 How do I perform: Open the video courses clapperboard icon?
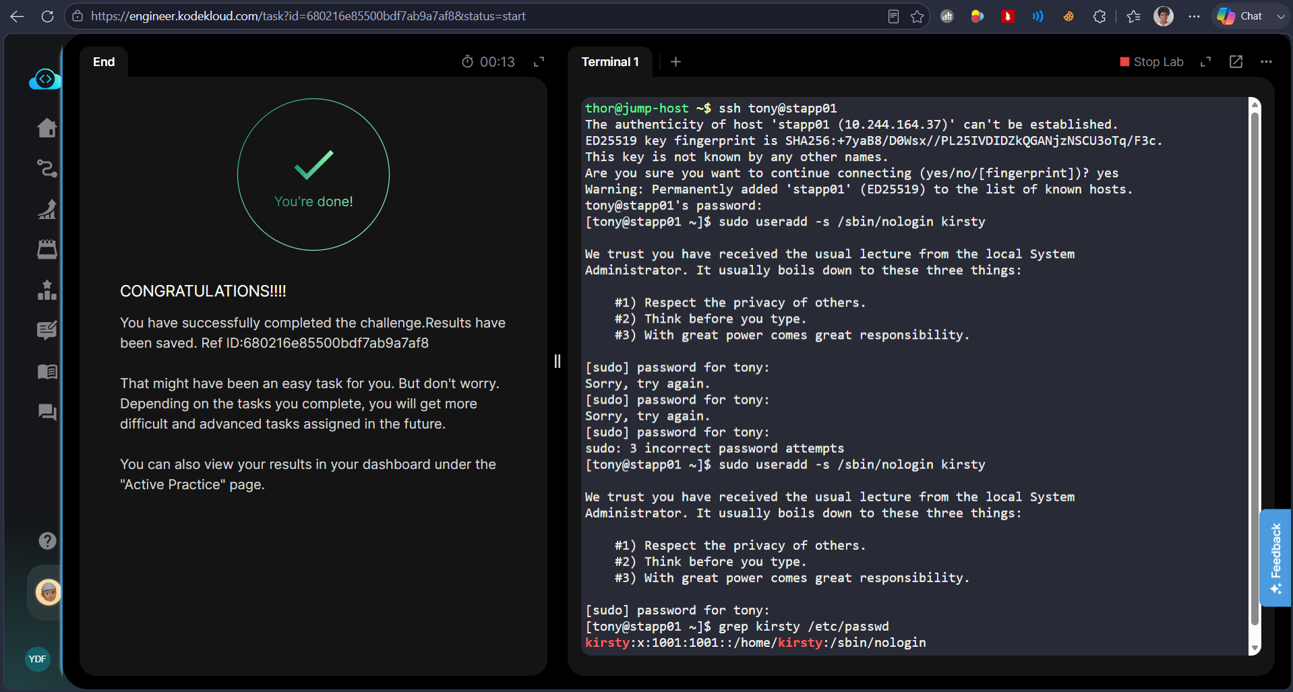[47, 249]
